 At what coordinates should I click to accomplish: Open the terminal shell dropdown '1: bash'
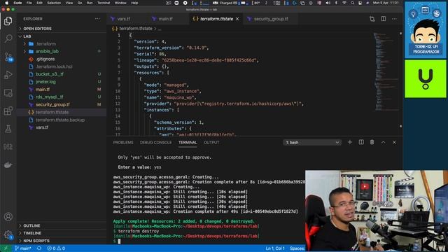(x=312, y=142)
